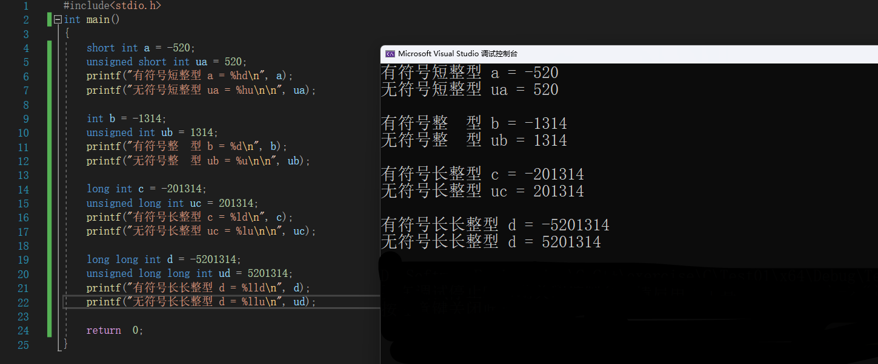
Task: Collapse the int main() code block
Action: pos(58,19)
